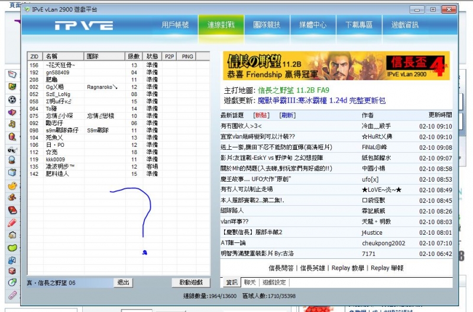
Task: Sort by 團隊 column header
Action: [x=105, y=56]
